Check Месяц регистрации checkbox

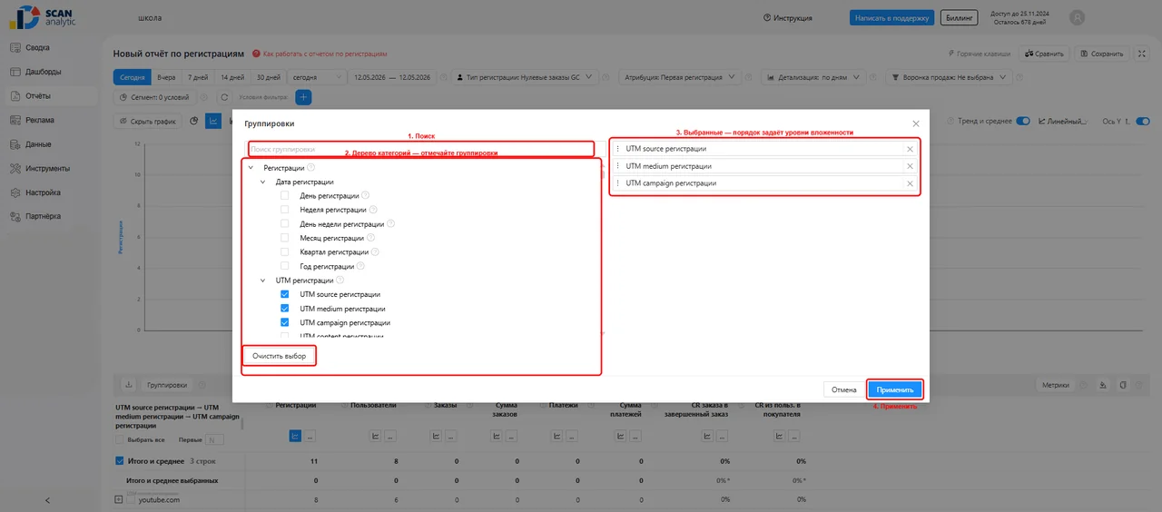click(x=285, y=238)
